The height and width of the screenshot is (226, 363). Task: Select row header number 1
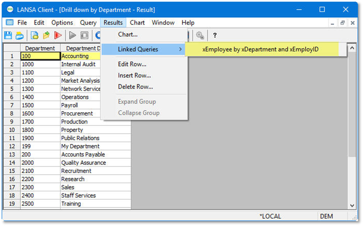coord(12,56)
